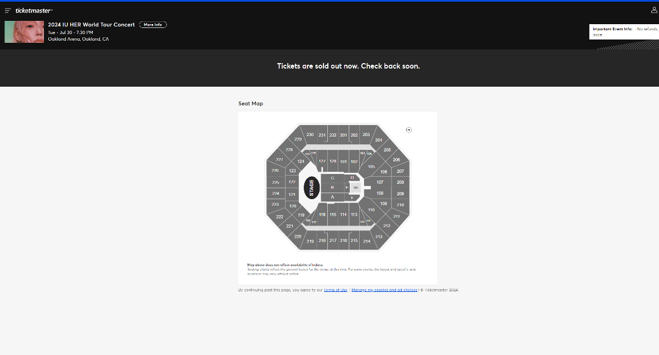Select section 109 on the seat map
659x355 pixels.
click(x=383, y=204)
